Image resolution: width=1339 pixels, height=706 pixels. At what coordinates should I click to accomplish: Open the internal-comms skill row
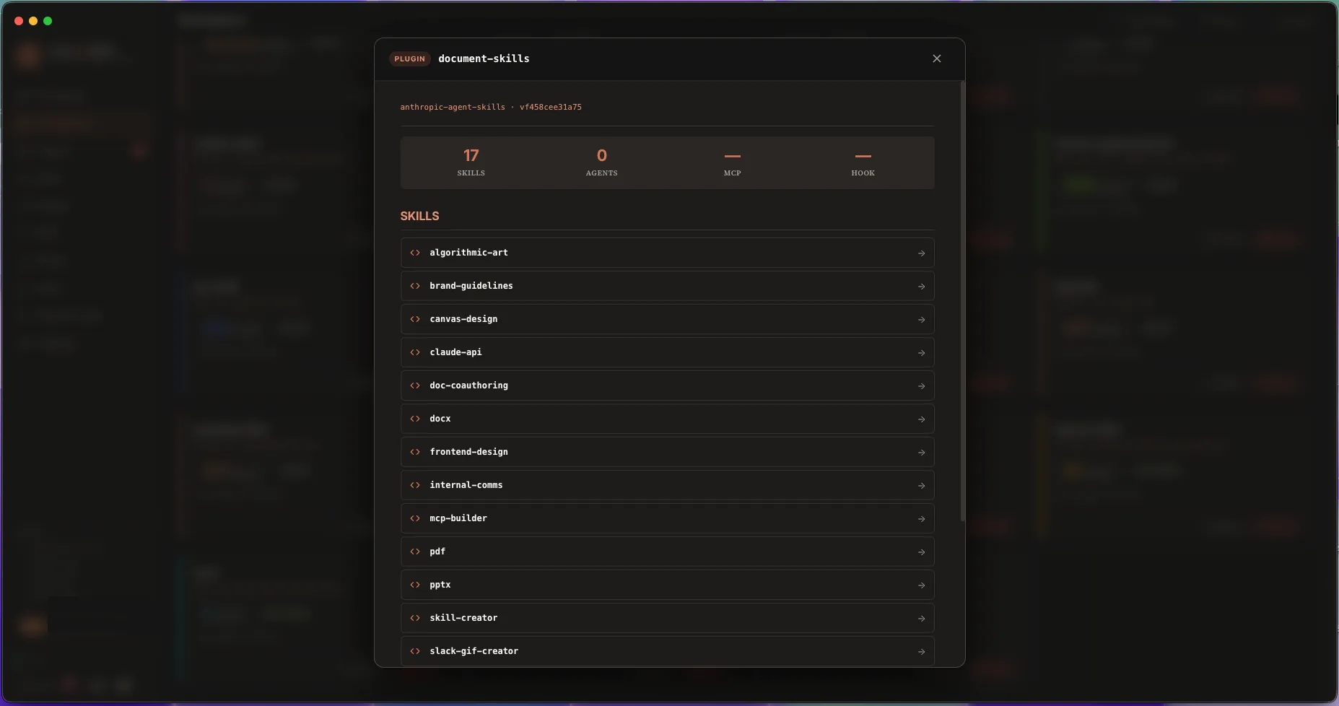click(667, 485)
